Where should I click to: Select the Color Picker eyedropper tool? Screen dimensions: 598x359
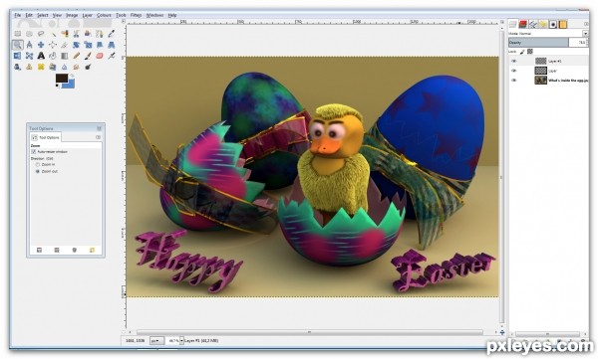point(112,34)
